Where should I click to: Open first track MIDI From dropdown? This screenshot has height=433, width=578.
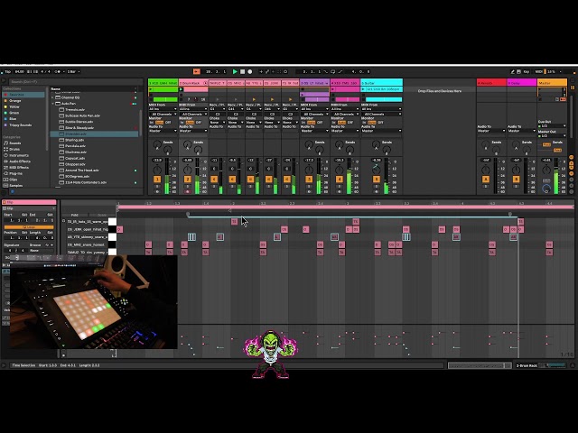[x=162, y=109]
